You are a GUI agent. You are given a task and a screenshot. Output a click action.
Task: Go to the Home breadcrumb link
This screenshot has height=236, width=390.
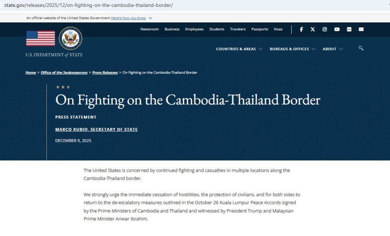click(x=30, y=72)
